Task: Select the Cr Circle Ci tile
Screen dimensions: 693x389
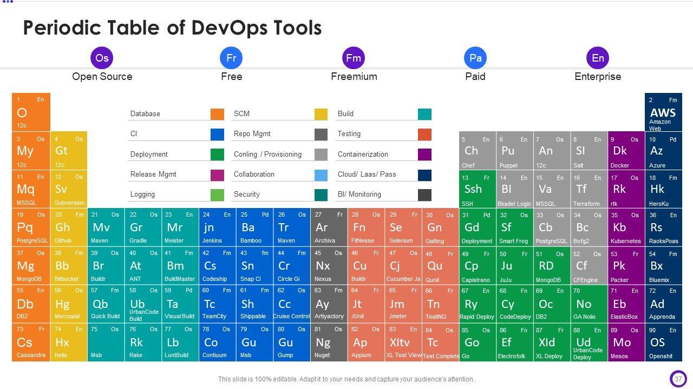Action: 291,266
